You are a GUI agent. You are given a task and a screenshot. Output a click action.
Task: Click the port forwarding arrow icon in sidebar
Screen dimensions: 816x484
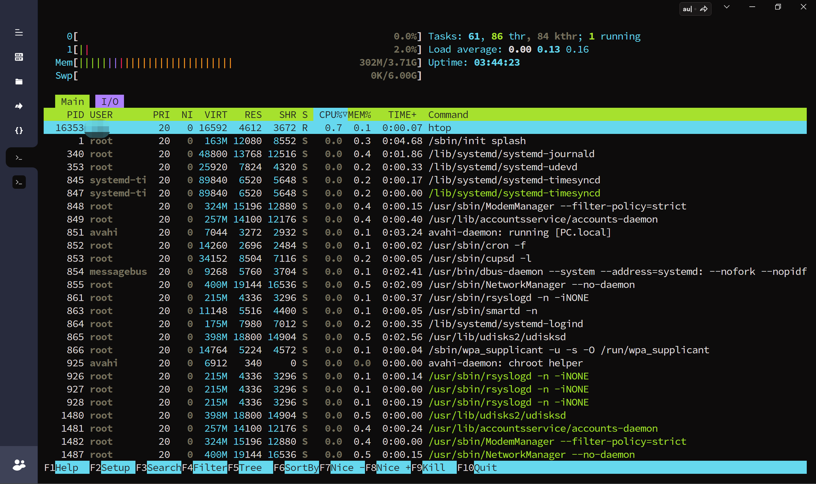[x=19, y=106]
